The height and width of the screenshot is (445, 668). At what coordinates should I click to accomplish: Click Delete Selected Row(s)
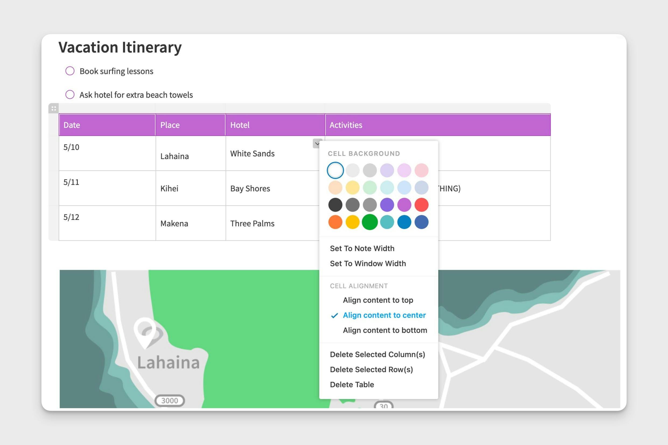(x=371, y=369)
